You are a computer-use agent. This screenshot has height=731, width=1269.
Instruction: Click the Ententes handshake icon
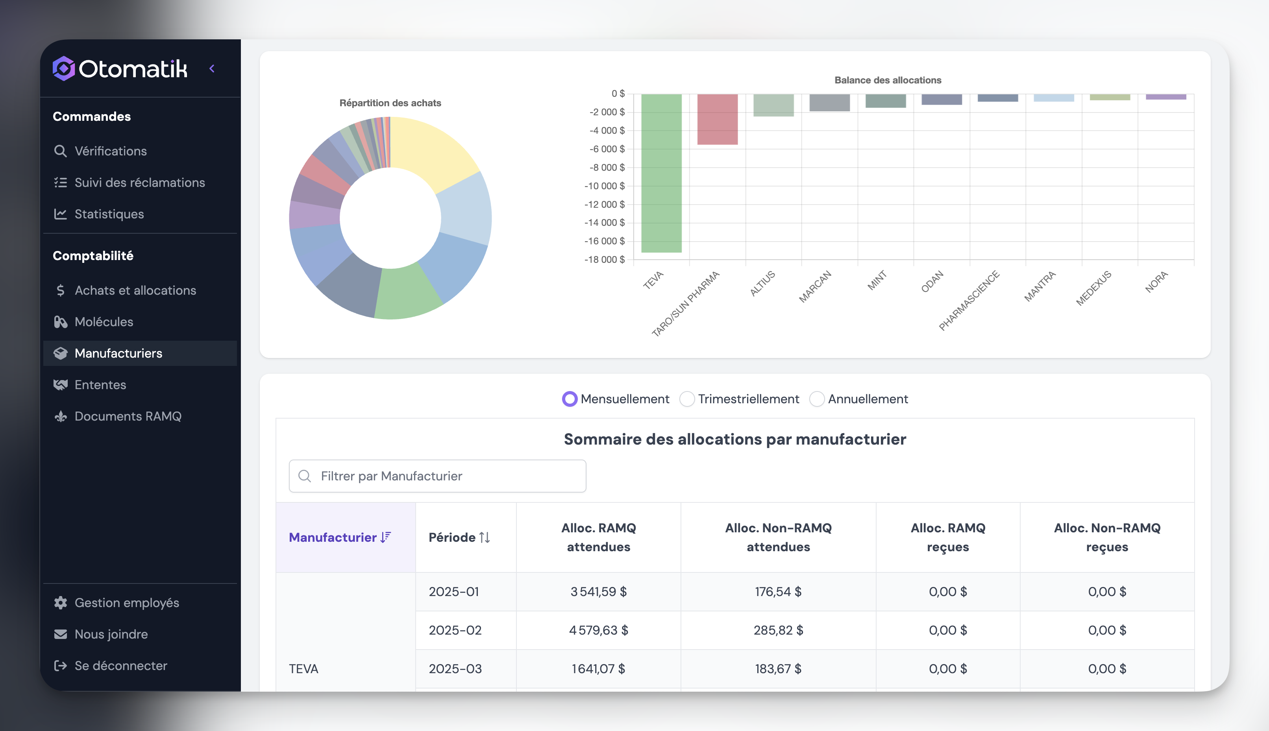pos(60,384)
